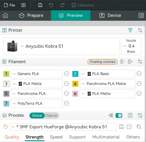Image resolution: width=146 pixels, height=142 pixels.
Task: Add a filament with the plus spool icon
Action: 130,62
